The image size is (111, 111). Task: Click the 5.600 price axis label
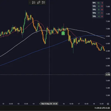[x=108, y=80]
